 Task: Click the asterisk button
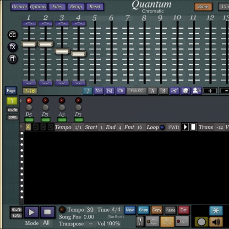216,211
